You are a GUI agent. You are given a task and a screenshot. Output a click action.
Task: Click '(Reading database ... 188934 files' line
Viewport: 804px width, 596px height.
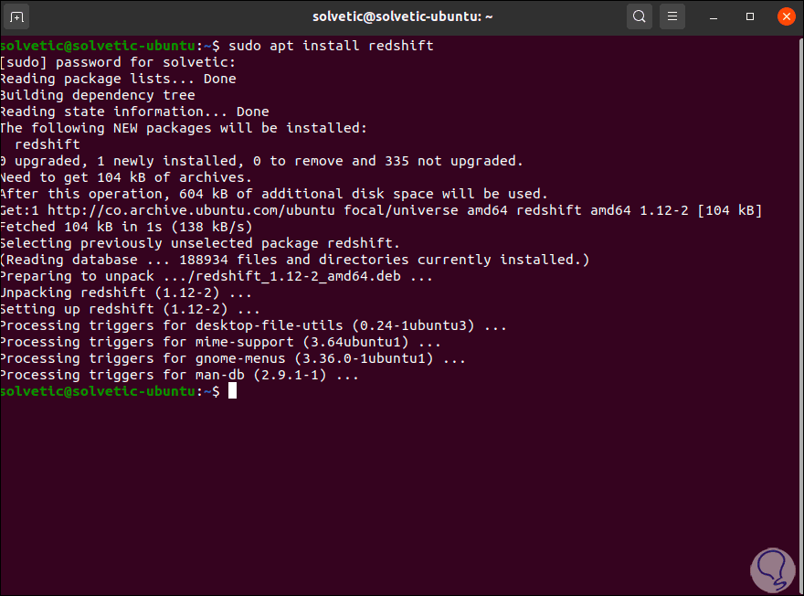coord(295,259)
